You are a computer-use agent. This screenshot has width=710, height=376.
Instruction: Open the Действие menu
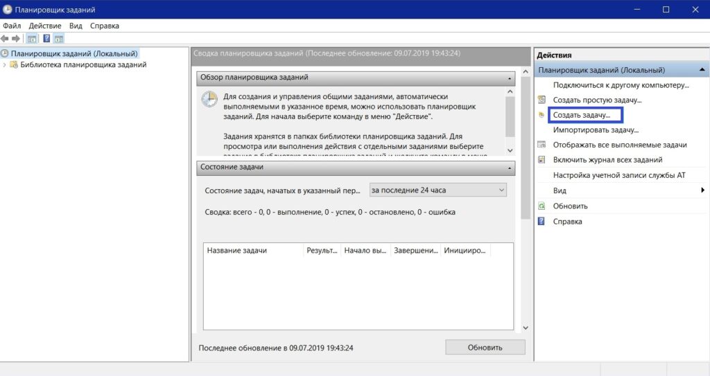[45, 26]
